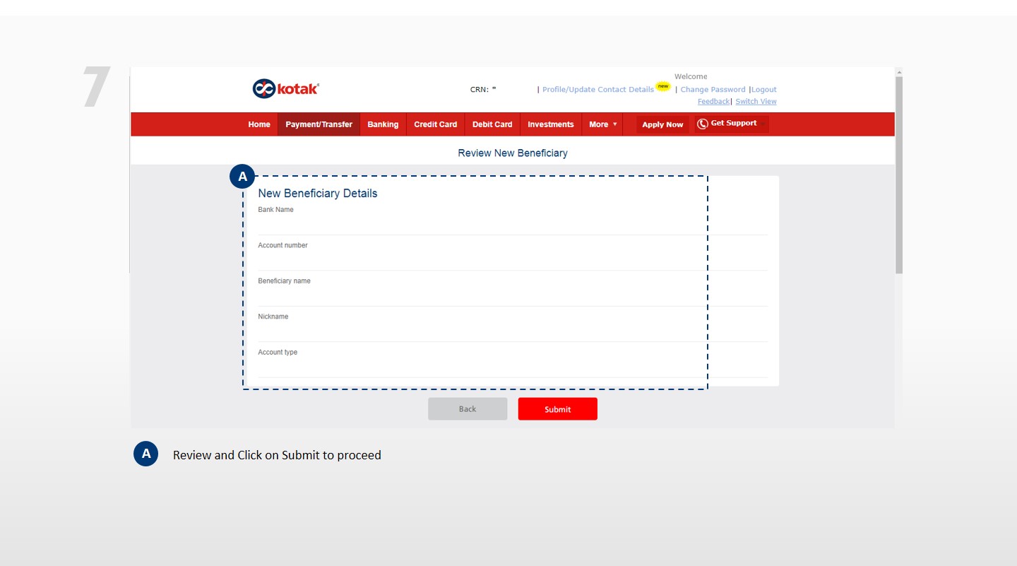The image size is (1017, 566).
Task: Click the blue A marker on the form
Action: click(242, 177)
